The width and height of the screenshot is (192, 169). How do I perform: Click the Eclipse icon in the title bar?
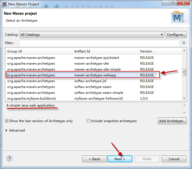coord(4,4)
